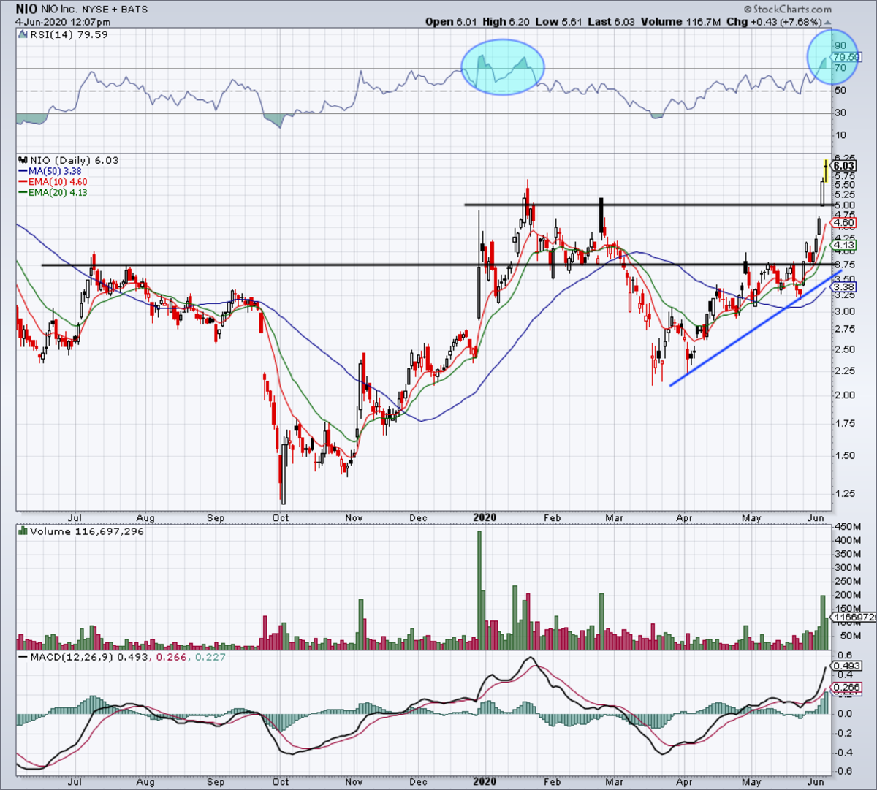This screenshot has width=877, height=790.
Task: Click the '4-Jun-2020 12:07pm' timestamp
Action: click(63, 22)
